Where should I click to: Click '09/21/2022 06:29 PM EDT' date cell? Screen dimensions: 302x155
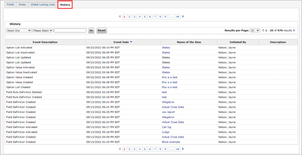coord(103,87)
